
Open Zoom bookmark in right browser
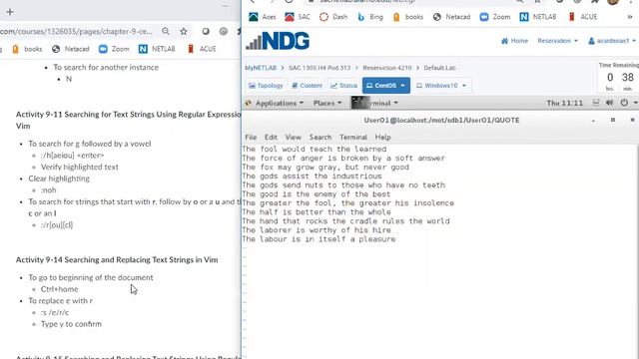tap(495, 17)
